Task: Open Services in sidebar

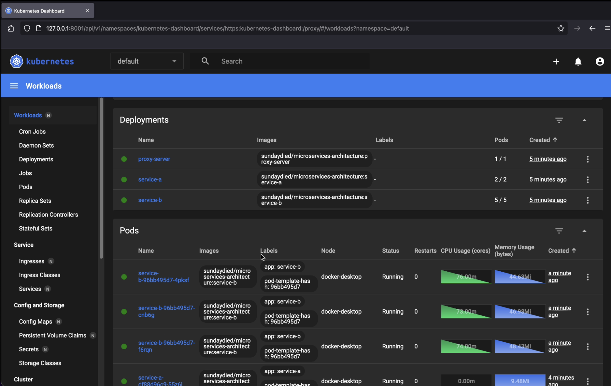Action: pos(30,289)
